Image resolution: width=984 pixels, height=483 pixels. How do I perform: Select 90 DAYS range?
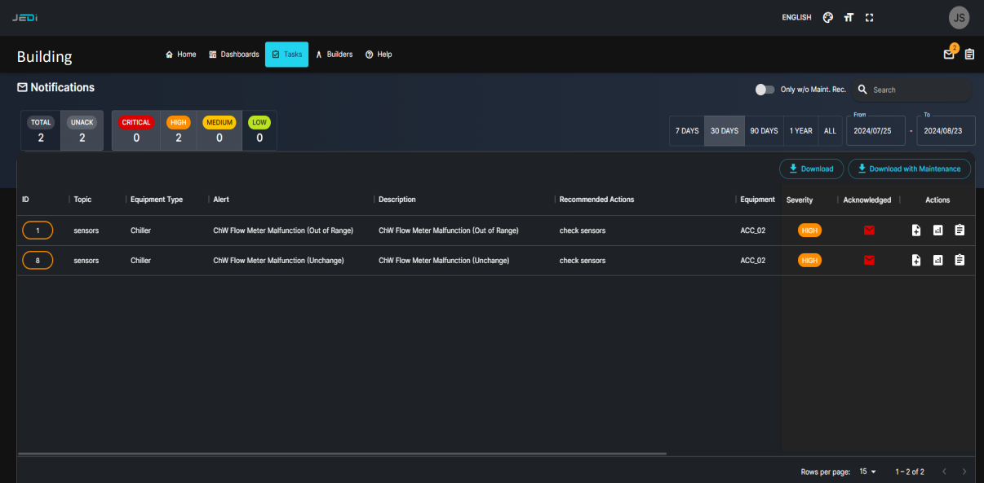pyautogui.click(x=764, y=130)
